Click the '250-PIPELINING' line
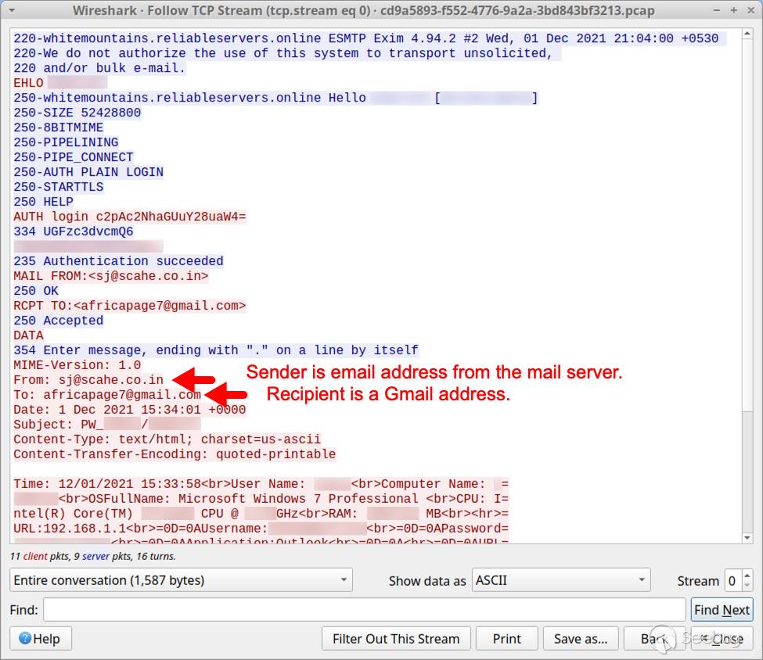Image resolution: width=763 pixels, height=660 pixels. (x=66, y=142)
